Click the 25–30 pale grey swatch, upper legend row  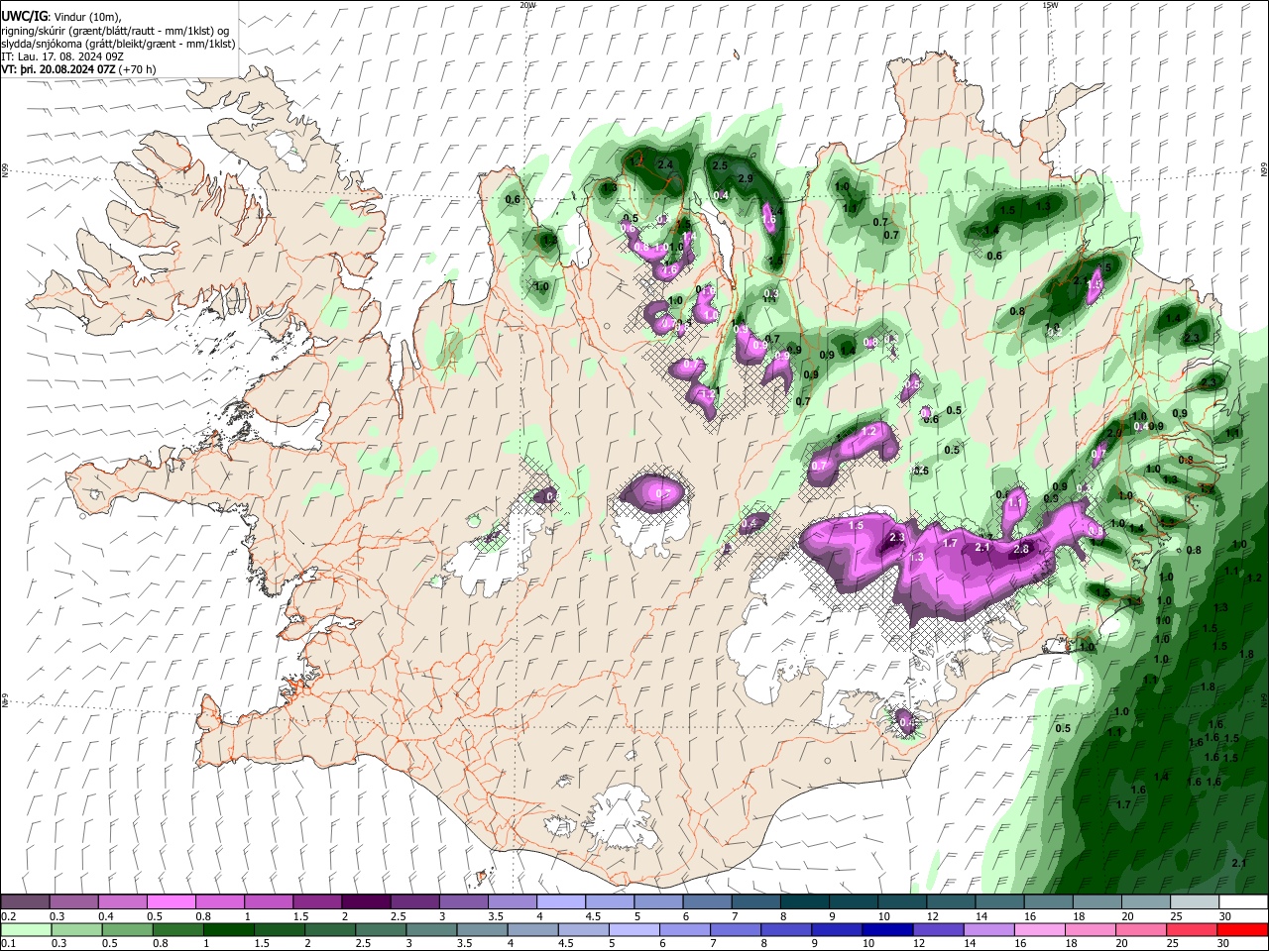(x=1195, y=902)
